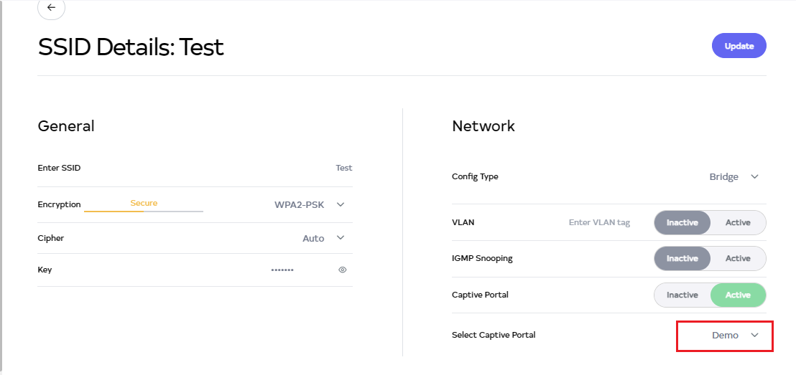Set VLAN to Active
Screen dimensions: 796x375
point(738,222)
